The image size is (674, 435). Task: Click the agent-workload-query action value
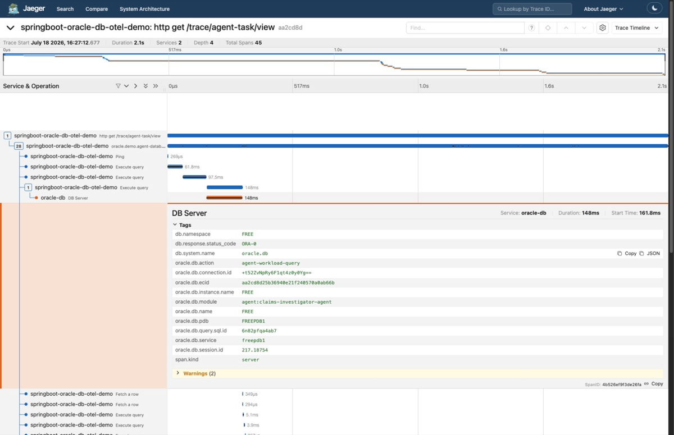(271, 263)
